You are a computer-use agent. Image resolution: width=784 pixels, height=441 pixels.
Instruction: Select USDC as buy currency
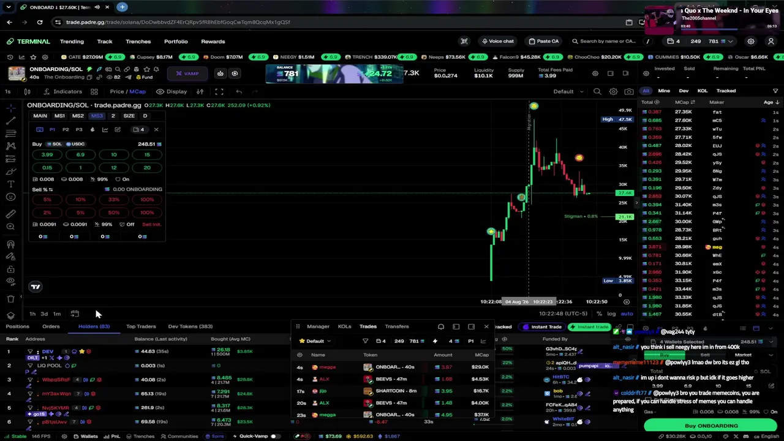coord(75,144)
